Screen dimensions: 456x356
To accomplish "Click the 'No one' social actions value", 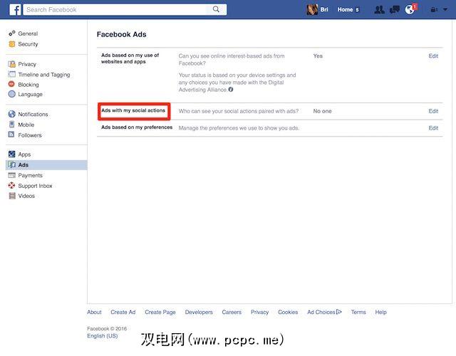I will pyautogui.click(x=322, y=111).
